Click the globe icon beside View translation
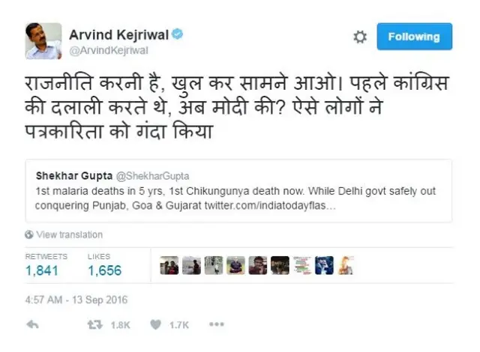This screenshot has height=352, width=480. pyautogui.click(x=29, y=234)
